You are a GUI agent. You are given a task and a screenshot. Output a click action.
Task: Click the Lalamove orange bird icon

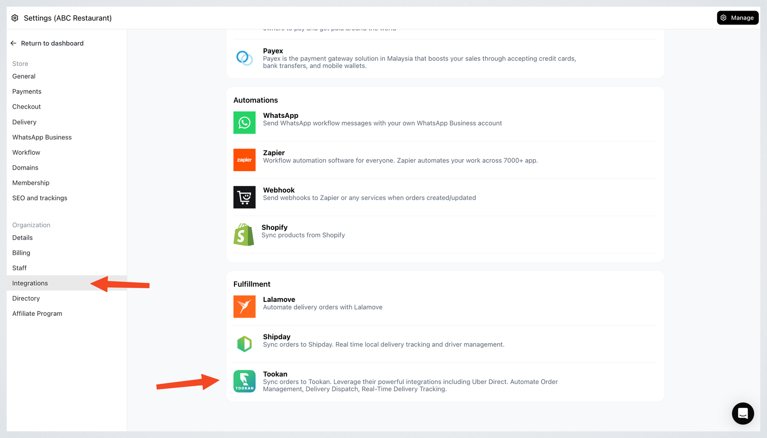pos(244,307)
